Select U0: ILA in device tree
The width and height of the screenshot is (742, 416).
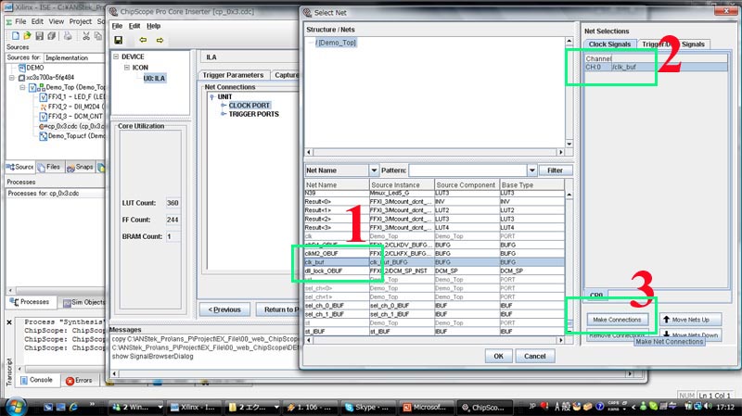click(154, 78)
